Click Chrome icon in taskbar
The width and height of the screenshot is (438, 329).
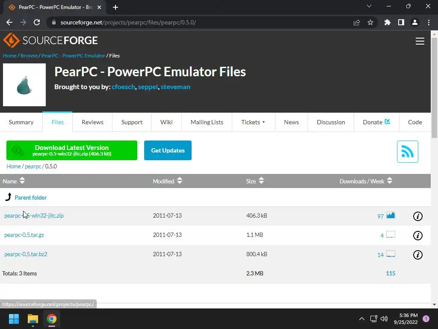click(x=52, y=319)
